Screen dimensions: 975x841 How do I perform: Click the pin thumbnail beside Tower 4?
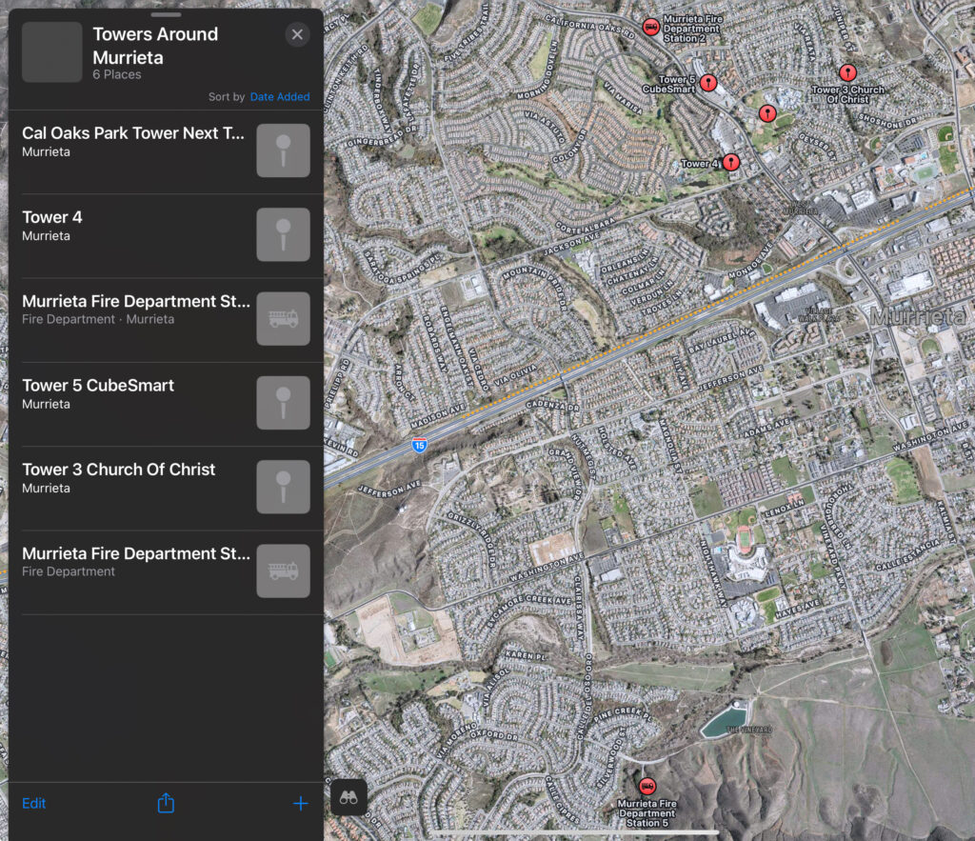tap(283, 234)
